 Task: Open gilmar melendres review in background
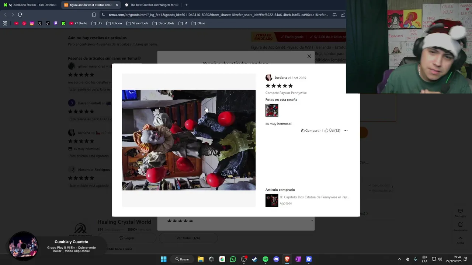click(x=91, y=67)
